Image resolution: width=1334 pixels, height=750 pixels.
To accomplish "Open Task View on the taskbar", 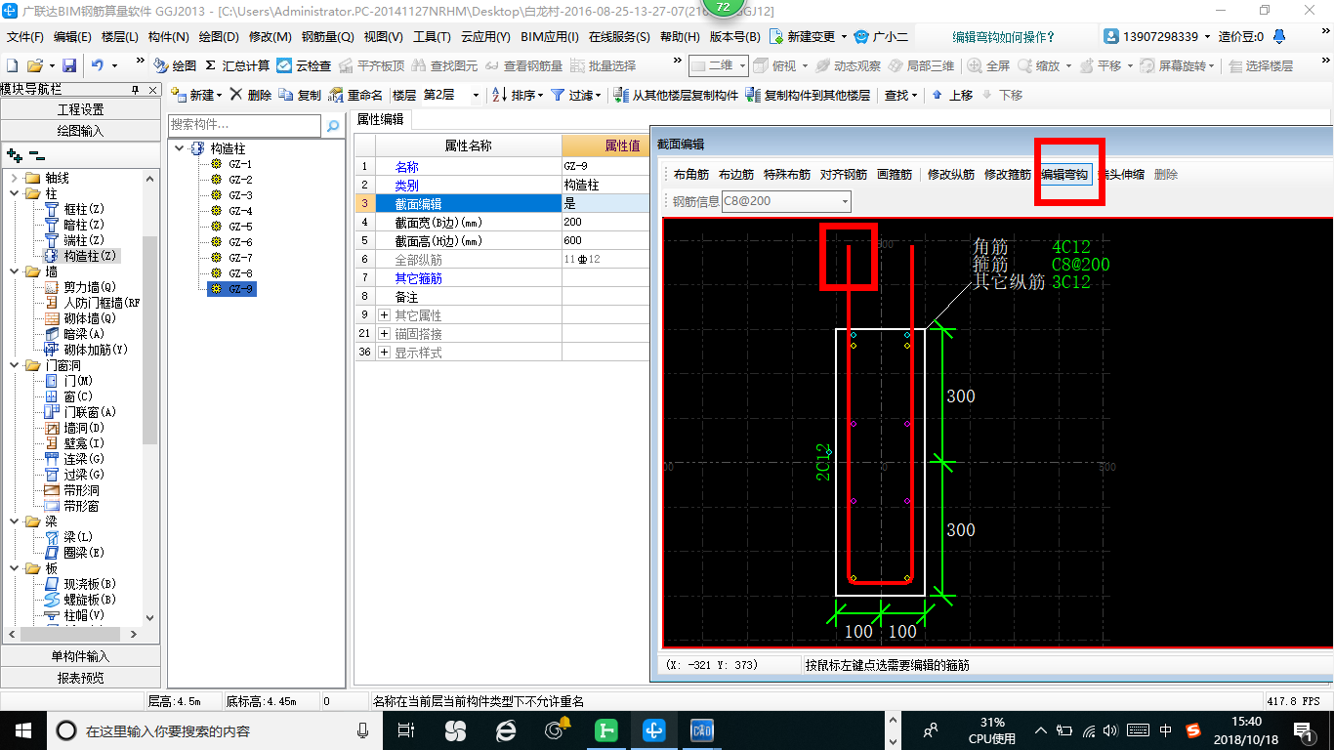I will pyautogui.click(x=406, y=729).
